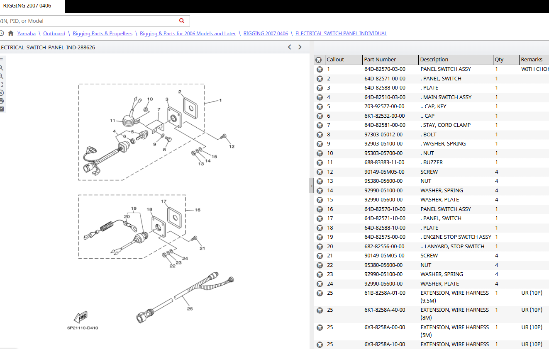Add BUZZER 688-83383-11-00 to cart
549x349 pixels.
(320, 162)
